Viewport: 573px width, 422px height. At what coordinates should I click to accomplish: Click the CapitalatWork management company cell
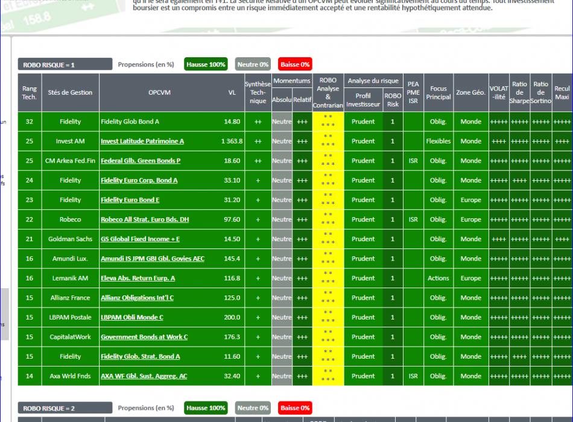(70, 337)
